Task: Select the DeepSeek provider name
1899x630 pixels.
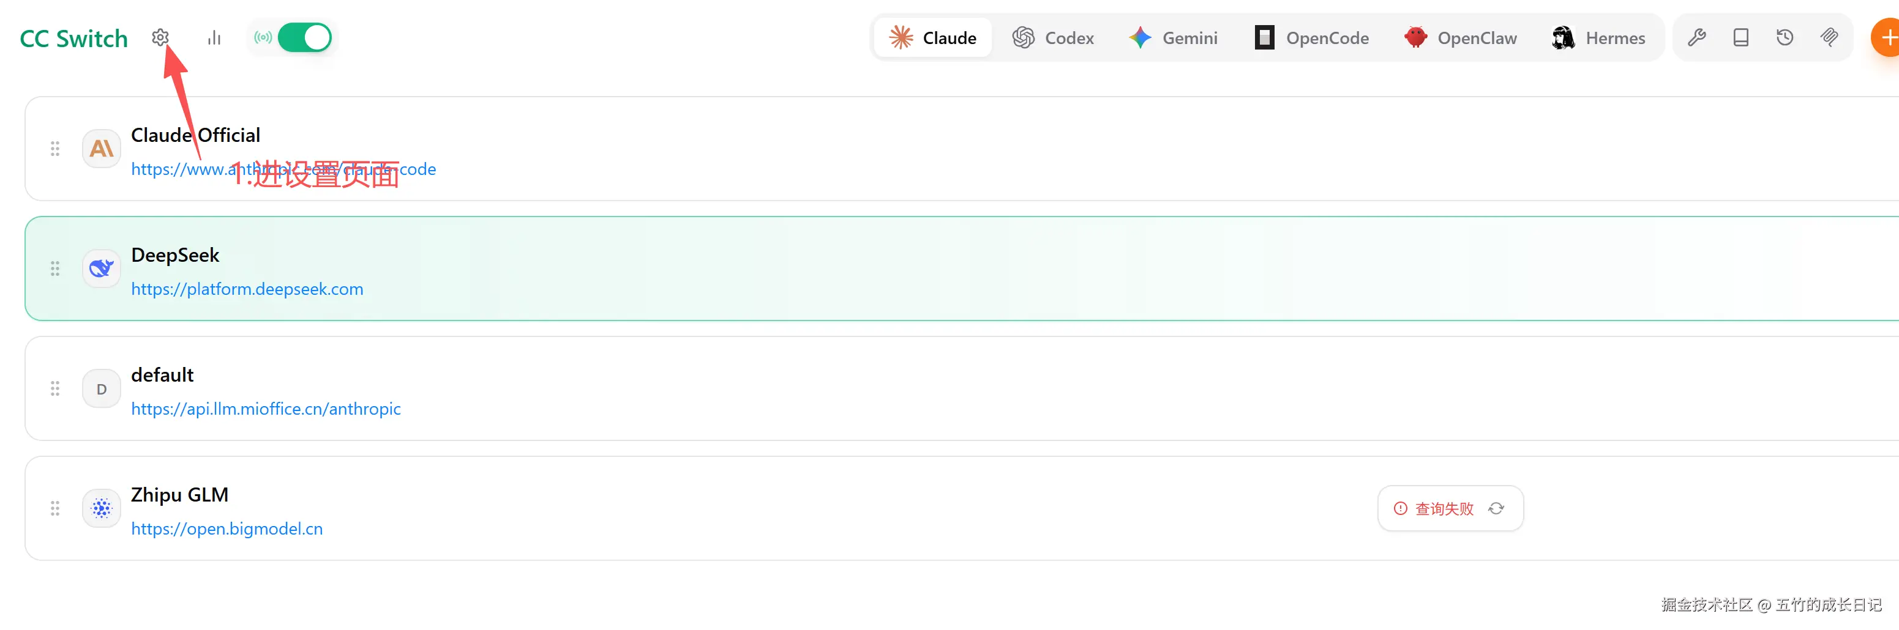Action: (x=176, y=255)
